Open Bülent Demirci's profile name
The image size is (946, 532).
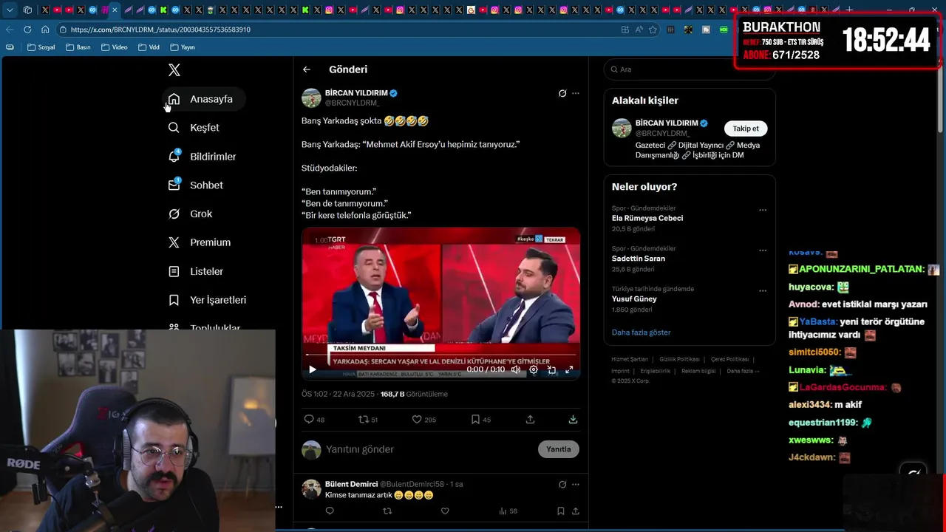pyautogui.click(x=352, y=484)
